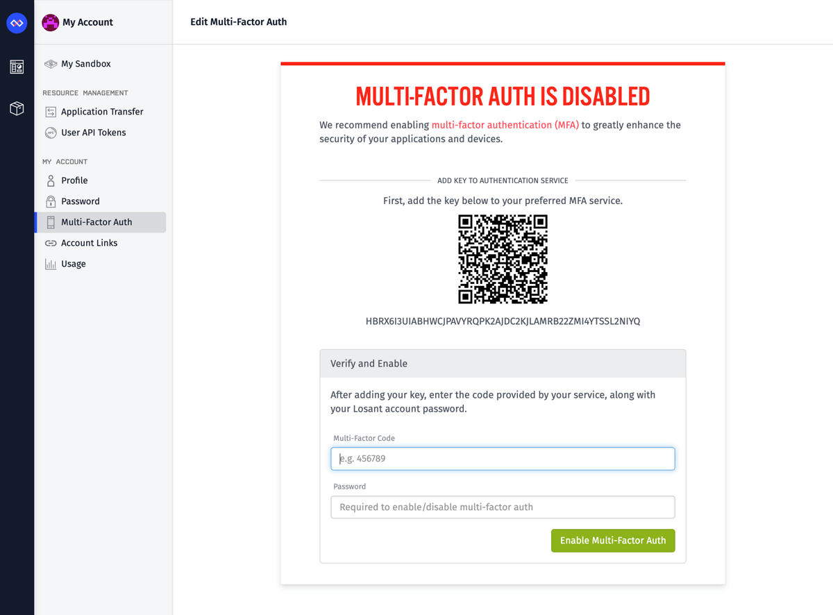Click the Multi-Factor Code field label
Viewport: 833px width, 615px height.
click(364, 439)
